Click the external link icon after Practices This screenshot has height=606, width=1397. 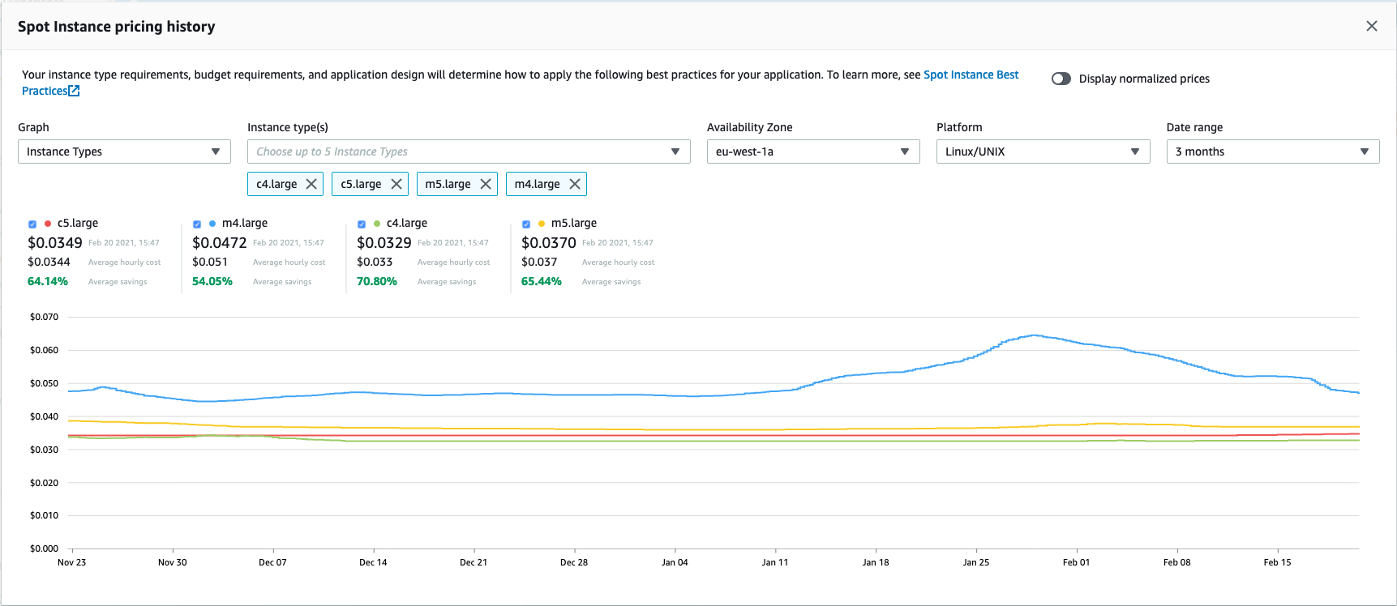tap(74, 91)
